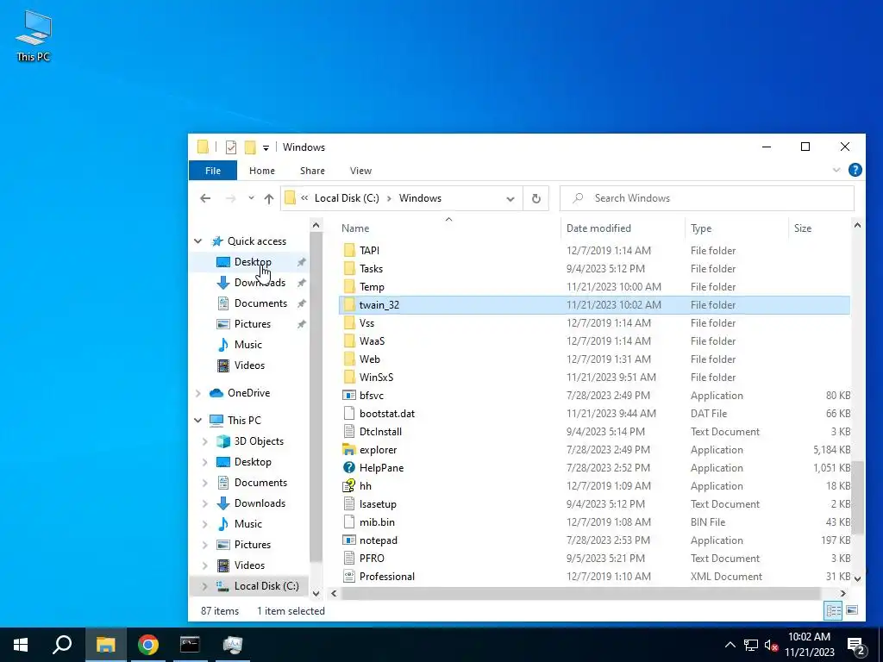Switch to the Share ribbon tab
The height and width of the screenshot is (662, 883).
pos(312,171)
